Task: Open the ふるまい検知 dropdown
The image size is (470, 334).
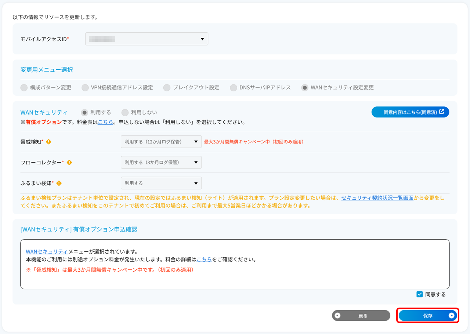Action: click(x=161, y=183)
